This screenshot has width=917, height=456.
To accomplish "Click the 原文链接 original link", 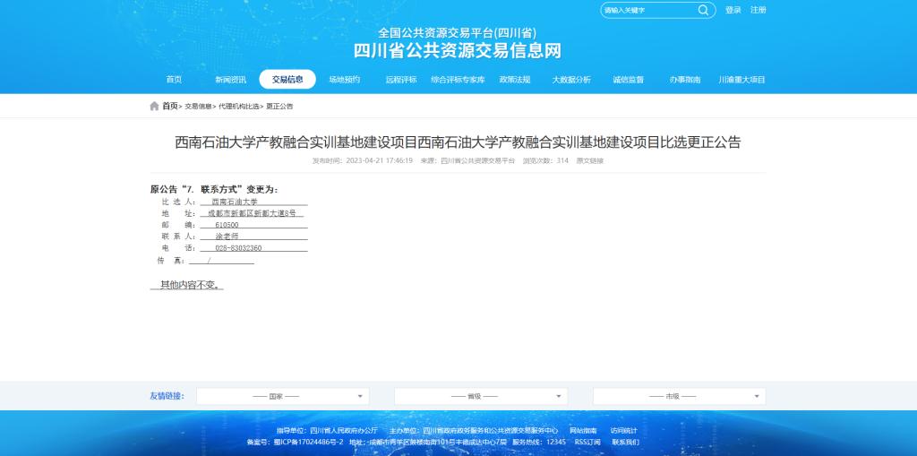I will (x=589, y=160).
